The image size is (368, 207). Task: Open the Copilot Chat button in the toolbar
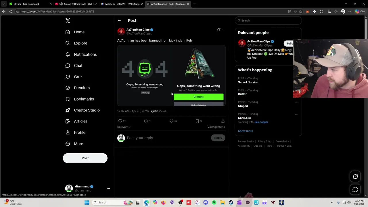pos(361,11)
